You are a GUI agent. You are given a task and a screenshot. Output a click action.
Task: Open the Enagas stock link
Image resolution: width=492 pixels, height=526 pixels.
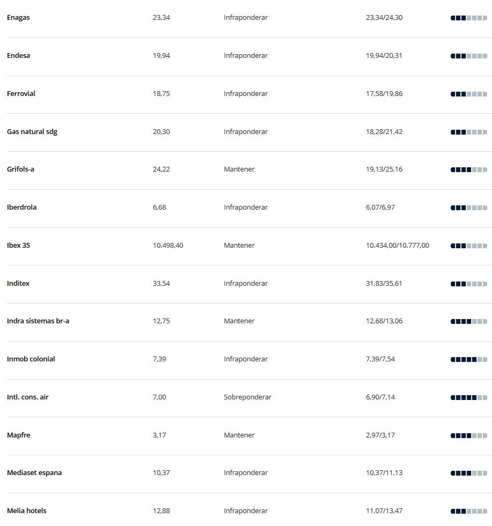tap(18, 18)
